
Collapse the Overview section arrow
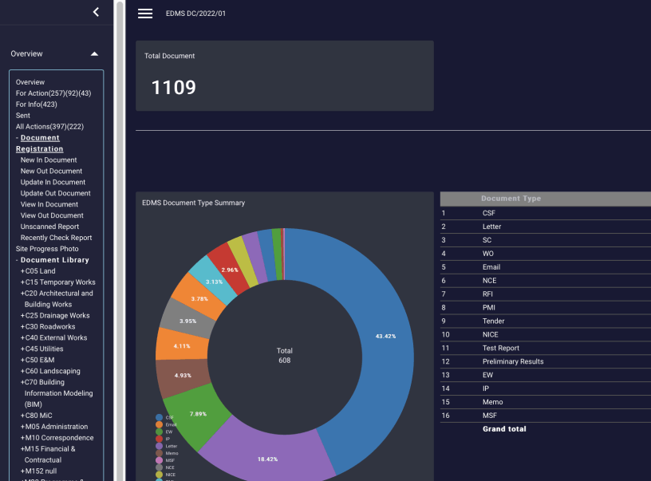coord(94,53)
